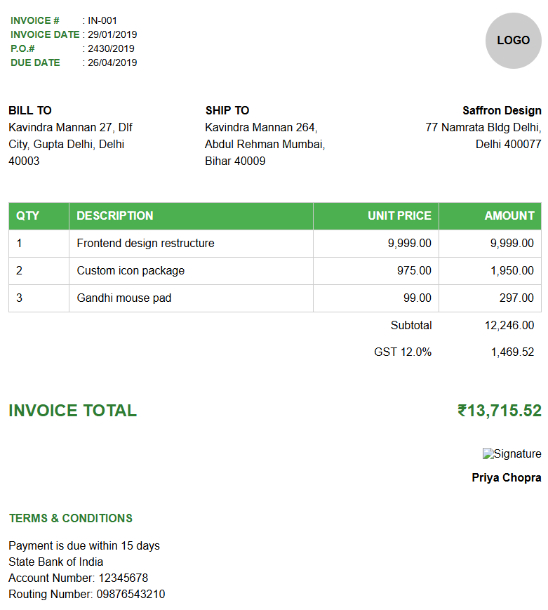The width and height of the screenshot is (548, 610).
Task: Click the DESCRIPTION column header
Action: coord(115,216)
